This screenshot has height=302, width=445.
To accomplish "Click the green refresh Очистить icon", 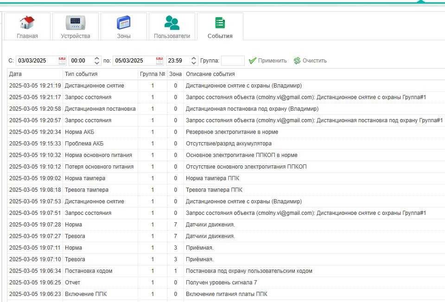I will pos(297,61).
